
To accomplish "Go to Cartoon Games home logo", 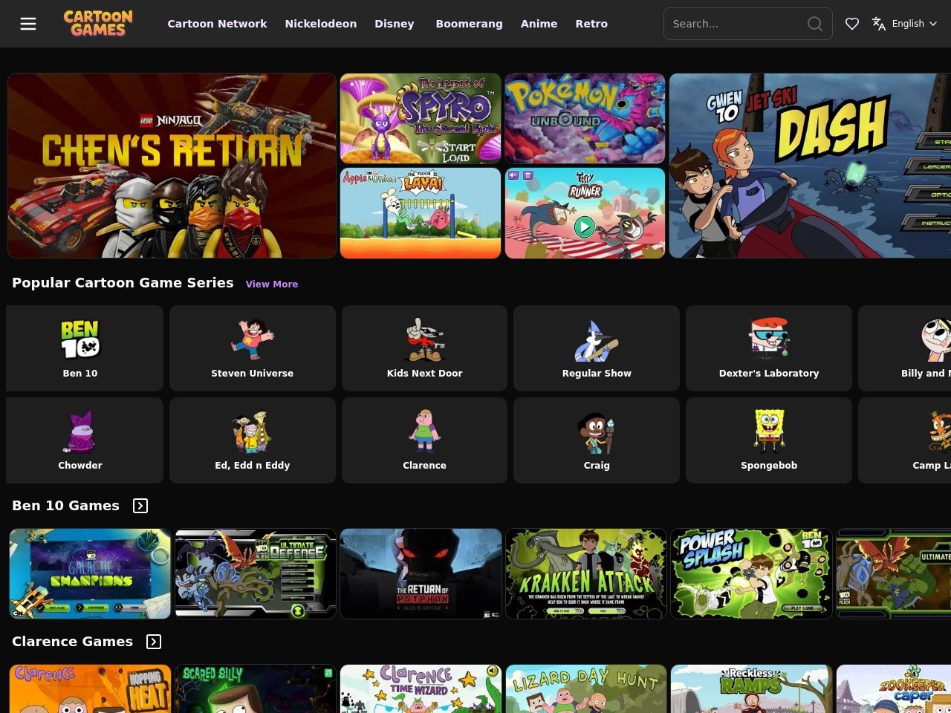I will (x=98, y=24).
